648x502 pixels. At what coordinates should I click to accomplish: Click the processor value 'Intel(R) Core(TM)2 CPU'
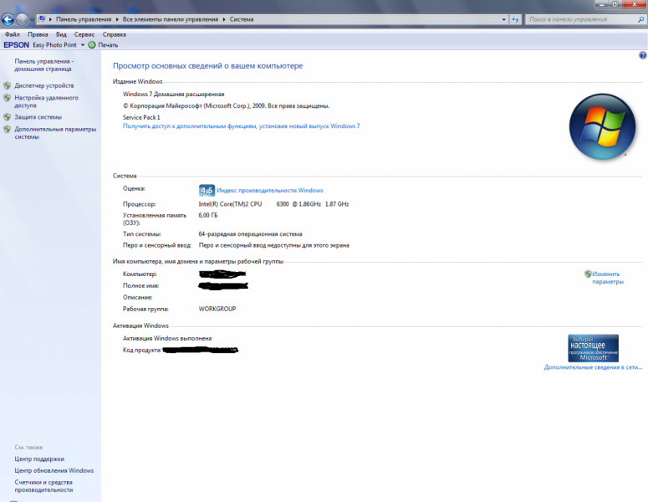[x=230, y=204]
